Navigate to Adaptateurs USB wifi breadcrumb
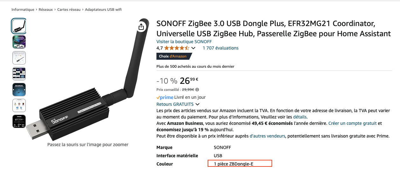Screen dimensions: 400x169 (x=103, y=10)
